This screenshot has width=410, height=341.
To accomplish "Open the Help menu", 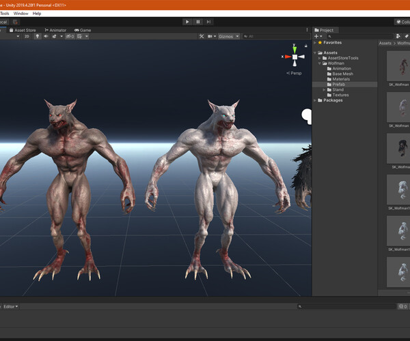I will pos(37,14).
